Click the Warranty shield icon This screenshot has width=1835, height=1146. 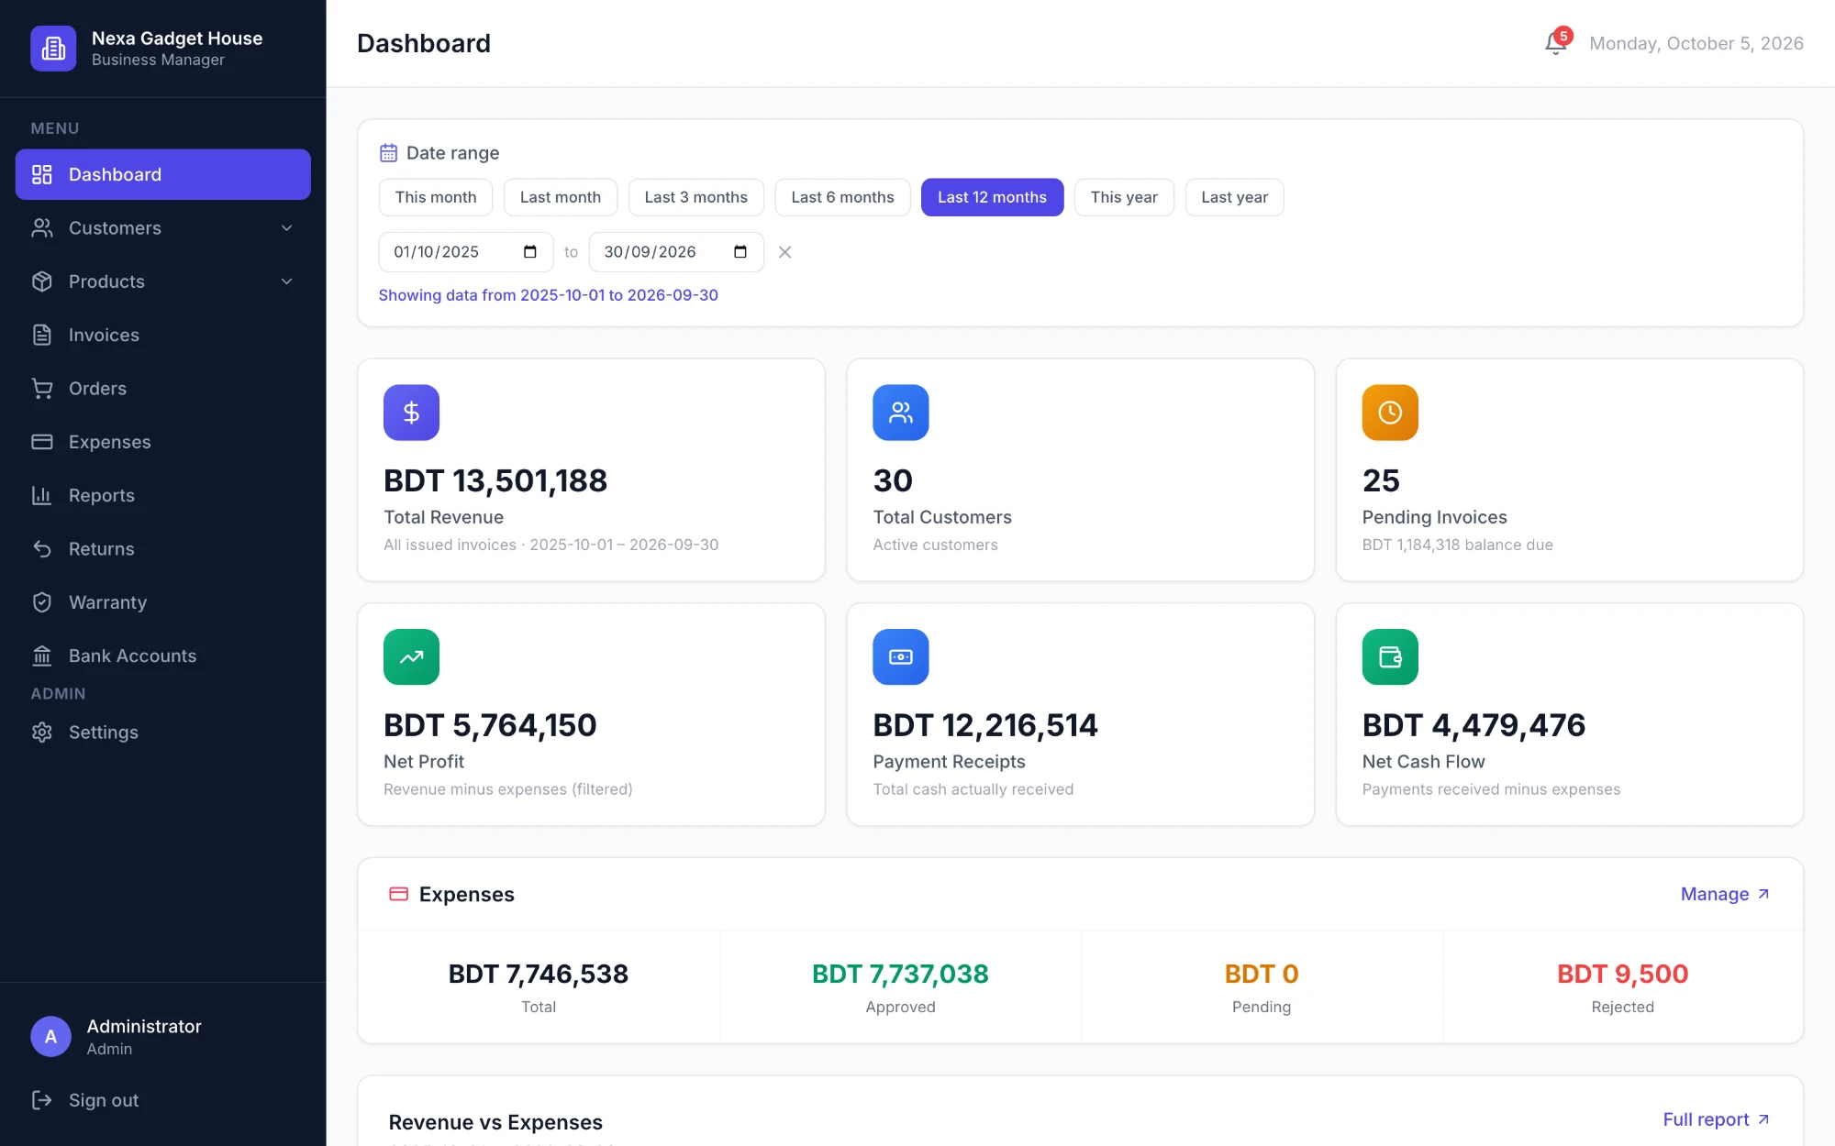42,602
